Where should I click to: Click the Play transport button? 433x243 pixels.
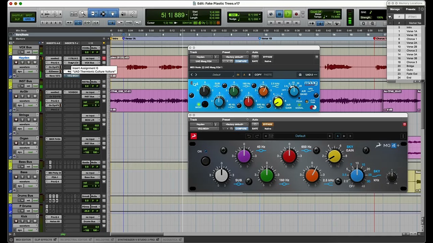(x=288, y=14)
